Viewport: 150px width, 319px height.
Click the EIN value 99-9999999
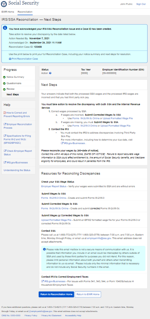coord(109,73)
